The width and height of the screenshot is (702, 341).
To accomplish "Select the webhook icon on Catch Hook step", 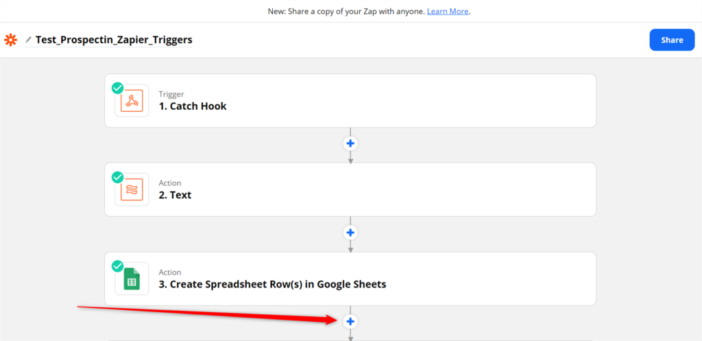I will pos(132,101).
